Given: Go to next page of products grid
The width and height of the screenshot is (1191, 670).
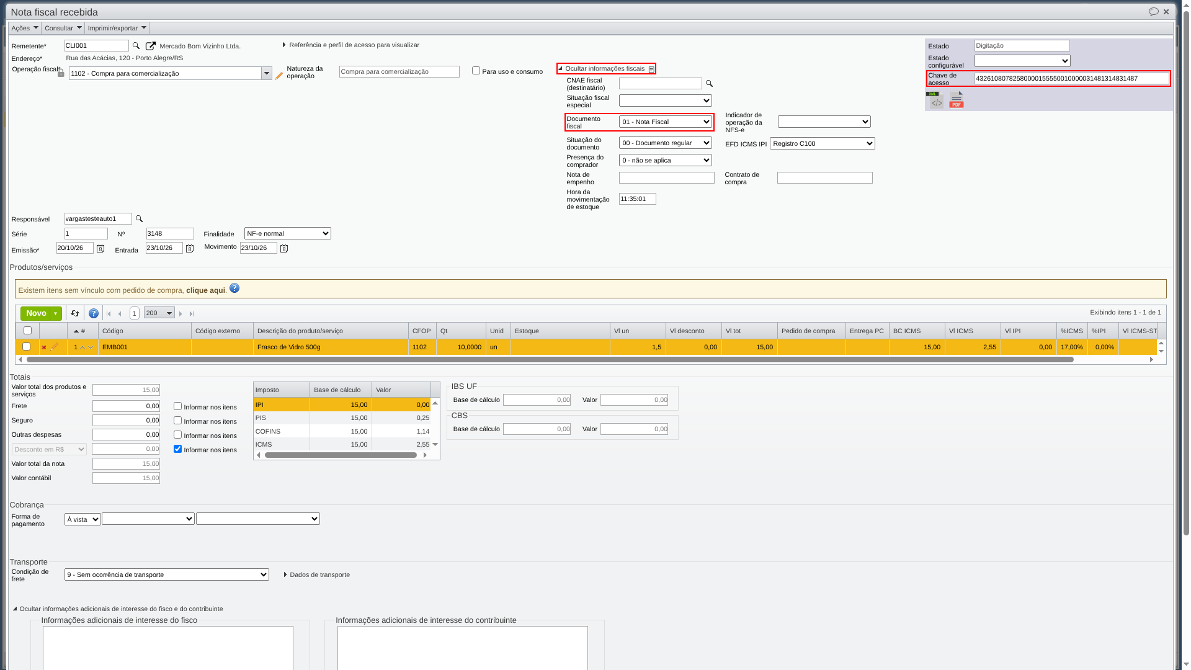Looking at the screenshot, I should pyautogui.click(x=181, y=314).
